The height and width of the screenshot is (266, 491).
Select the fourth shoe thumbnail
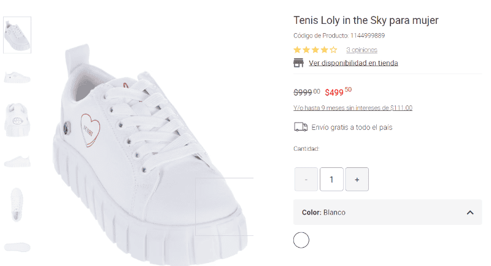(17, 161)
